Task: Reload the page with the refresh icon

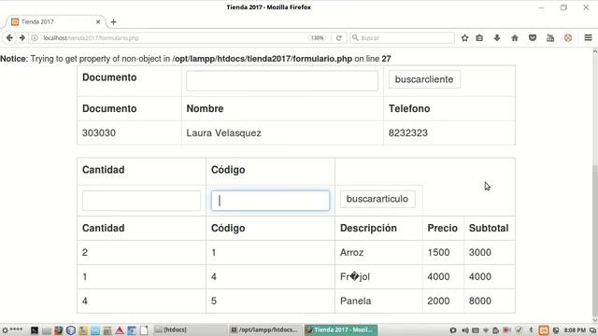Action: point(338,37)
